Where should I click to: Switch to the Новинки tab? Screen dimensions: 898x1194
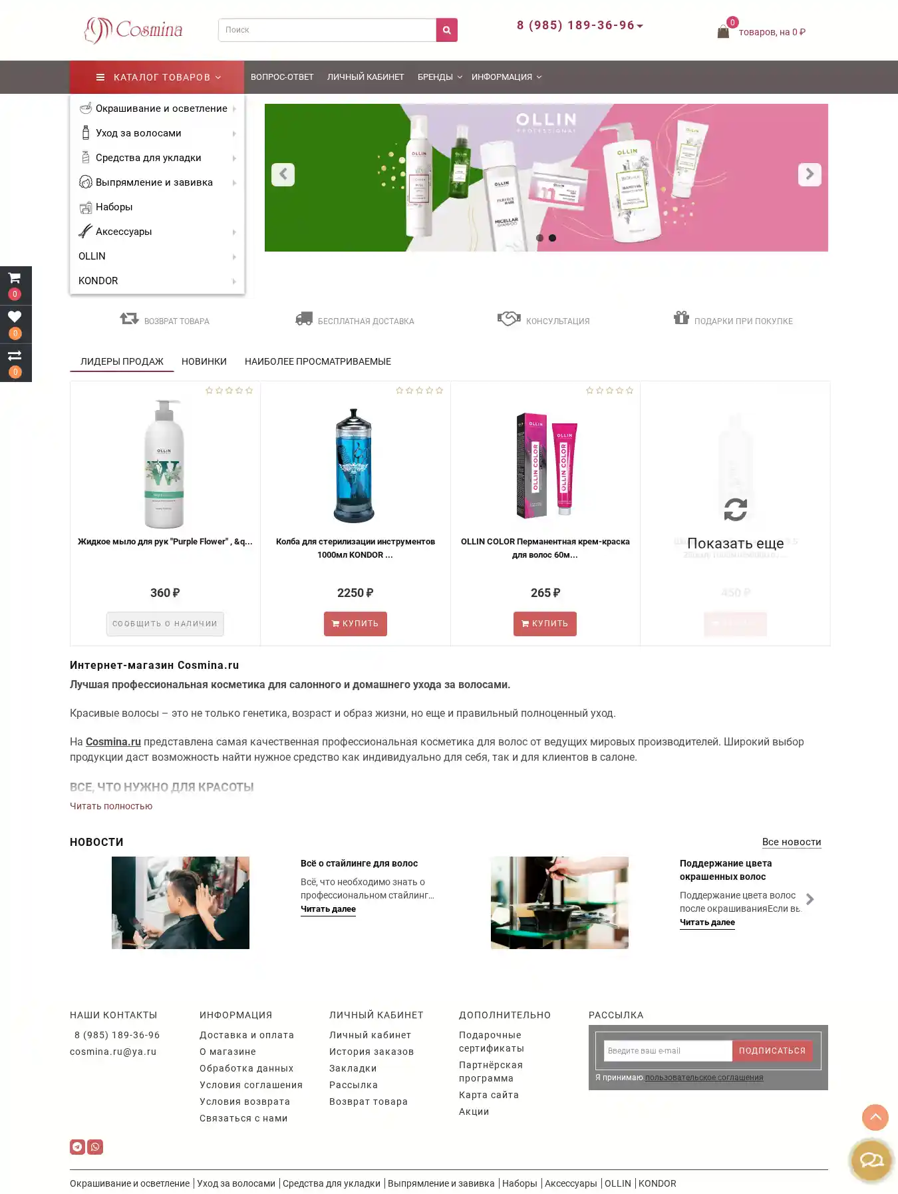204,361
